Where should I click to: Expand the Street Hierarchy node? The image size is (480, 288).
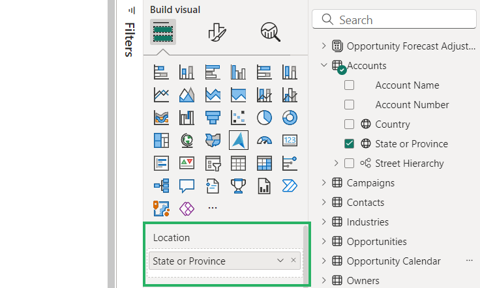(337, 164)
